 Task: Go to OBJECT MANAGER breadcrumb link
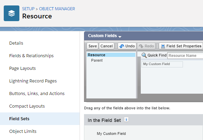pos(57,9)
